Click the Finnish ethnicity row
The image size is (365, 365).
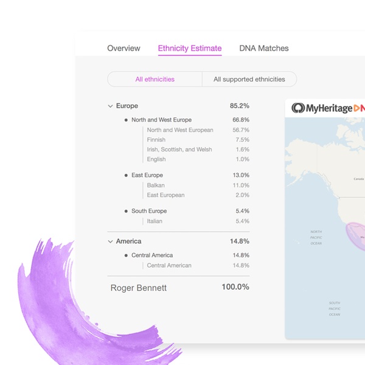(156, 140)
